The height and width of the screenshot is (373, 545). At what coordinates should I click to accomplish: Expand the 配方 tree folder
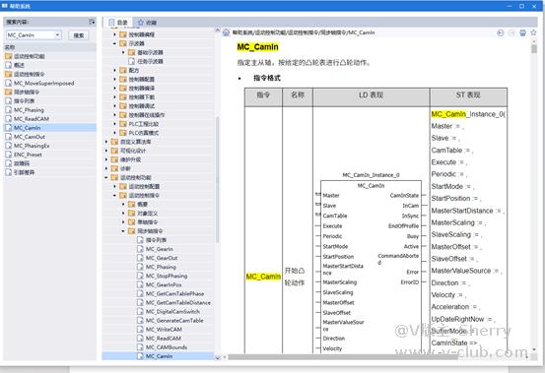[114, 70]
